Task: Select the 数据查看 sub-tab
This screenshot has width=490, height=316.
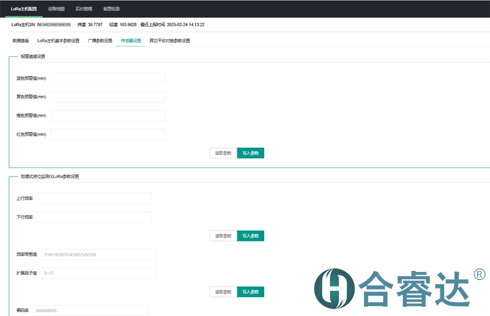Action: coord(21,41)
